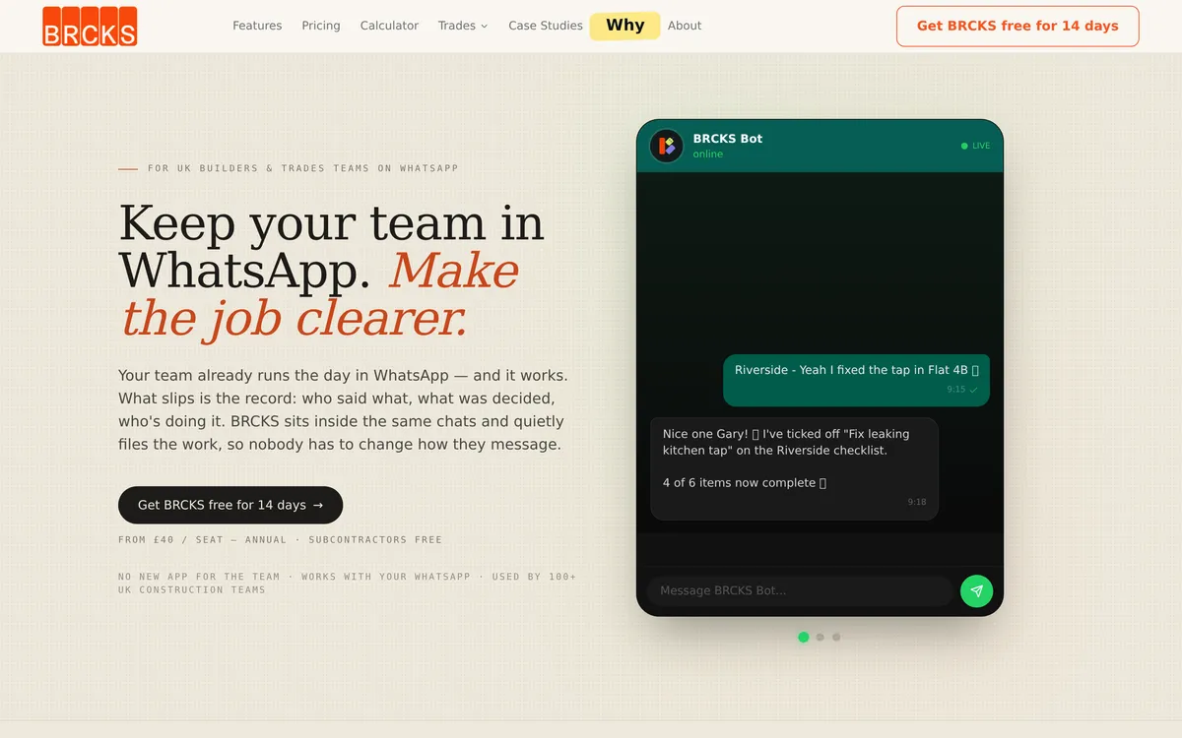1182x738 pixels.
Task: Open the Features nav link
Action: (x=257, y=26)
